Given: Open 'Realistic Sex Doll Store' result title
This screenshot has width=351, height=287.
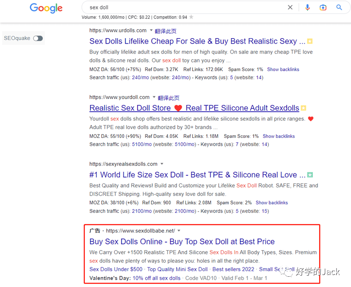Looking at the screenshot, I should [x=194, y=108].
